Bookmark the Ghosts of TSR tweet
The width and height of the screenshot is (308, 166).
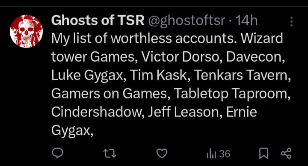tap(264, 154)
